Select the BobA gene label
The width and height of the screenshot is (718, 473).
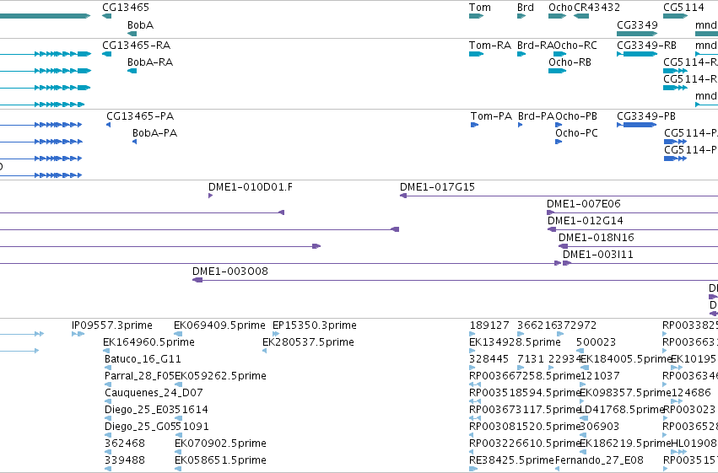(x=140, y=25)
